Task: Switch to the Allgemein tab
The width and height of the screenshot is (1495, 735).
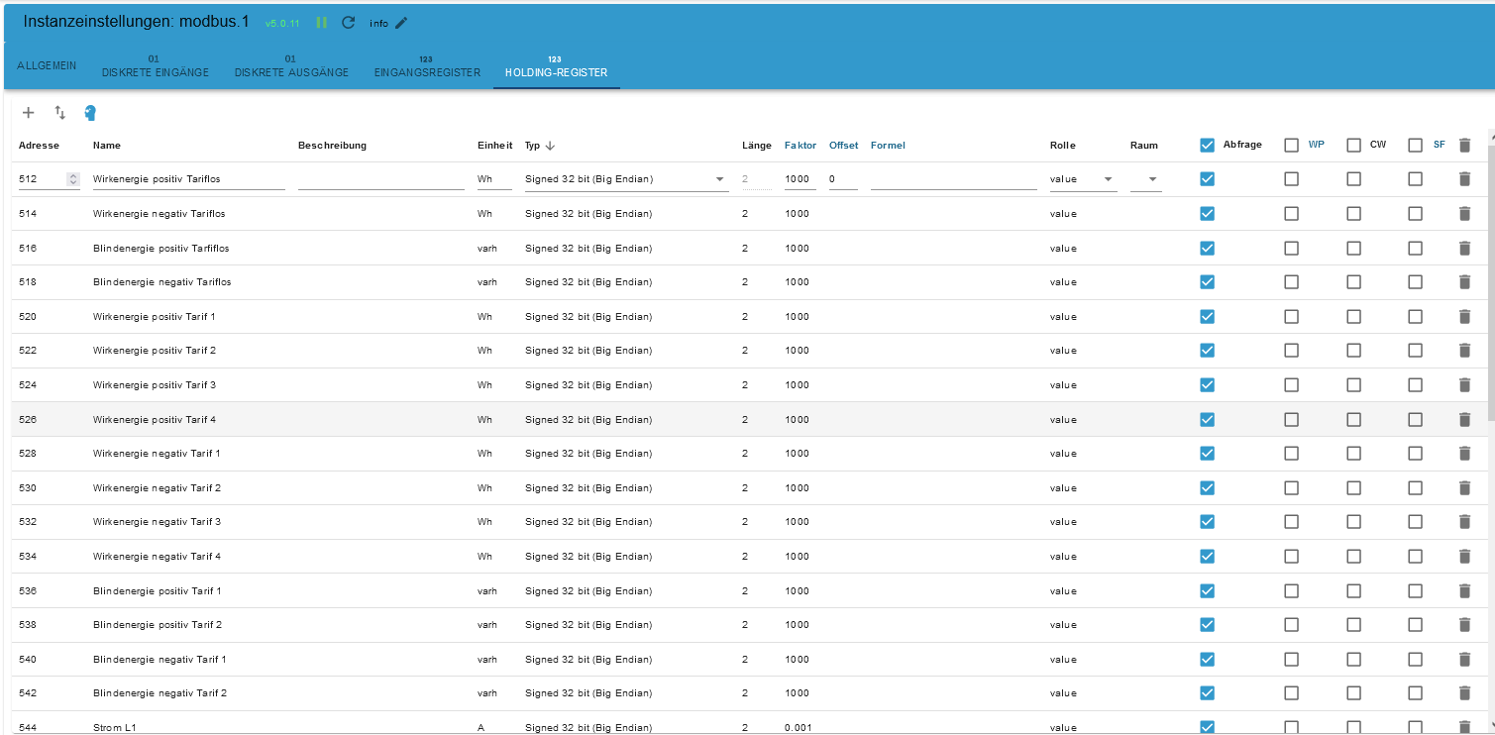Action: click(x=47, y=65)
